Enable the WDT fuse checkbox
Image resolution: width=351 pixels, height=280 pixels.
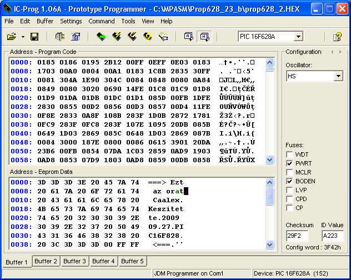pyautogui.click(x=289, y=154)
